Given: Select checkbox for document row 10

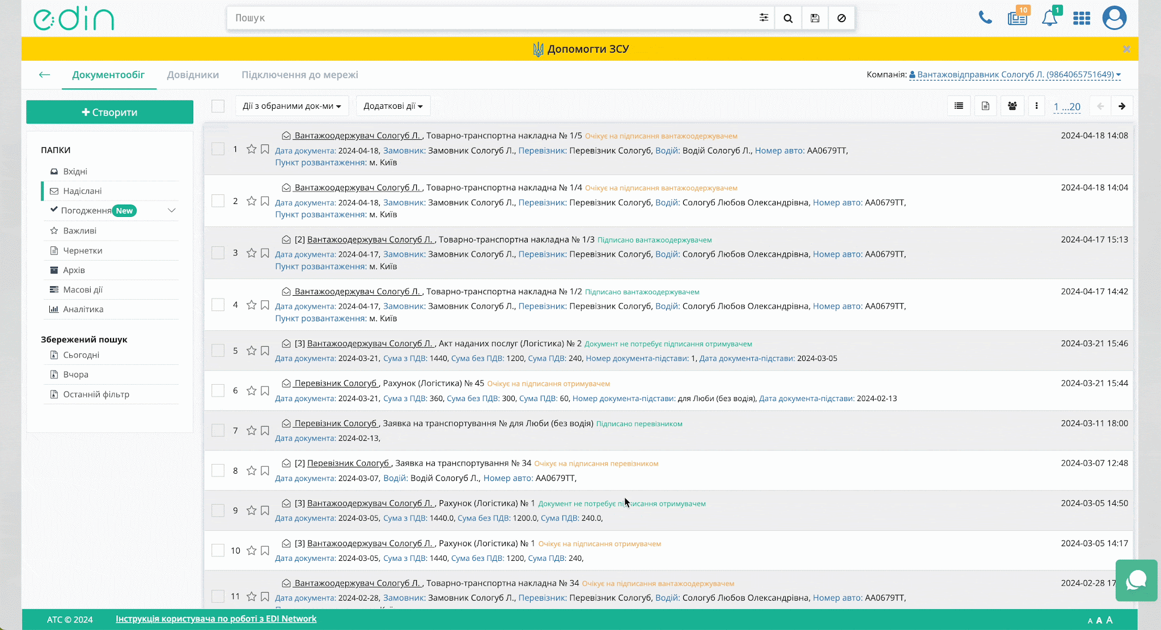Looking at the screenshot, I should point(218,551).
